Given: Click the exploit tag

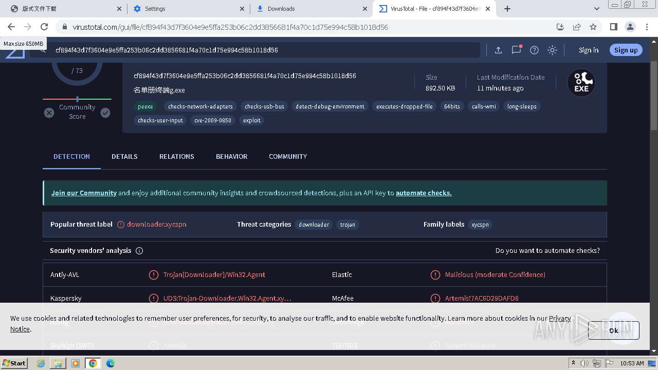Looking at the screenshot, I should pyautogui.click(x=252, y=120).
